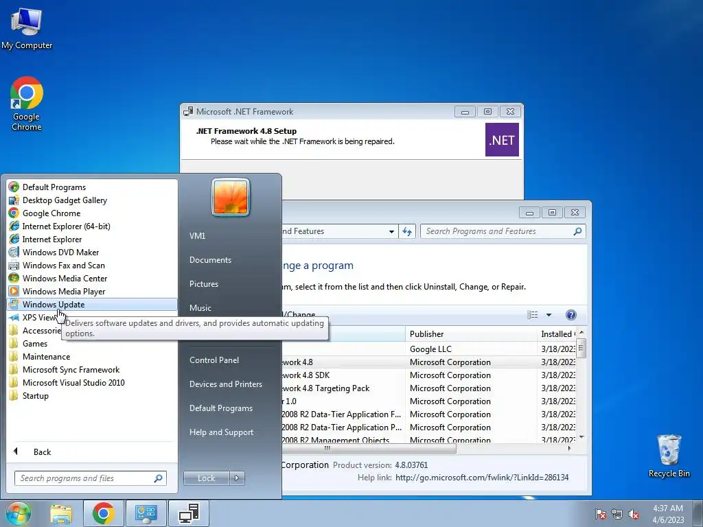Sort the list by the Installed On column
Image resolution: width=703 pixels, height=527 pixels.
pos(556,334)
